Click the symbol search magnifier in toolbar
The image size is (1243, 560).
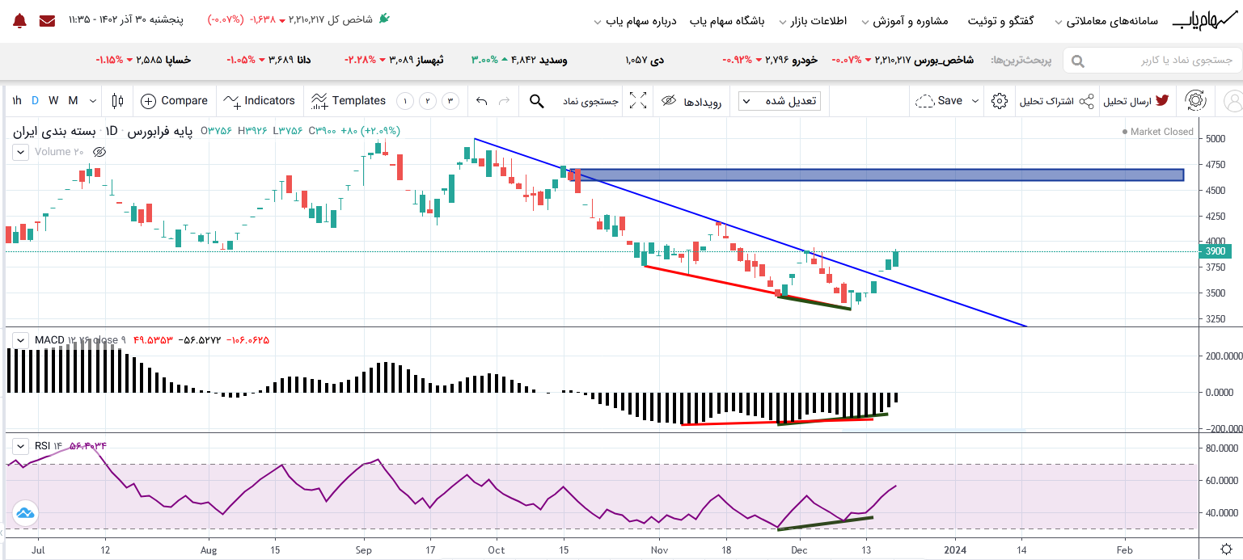536,101
